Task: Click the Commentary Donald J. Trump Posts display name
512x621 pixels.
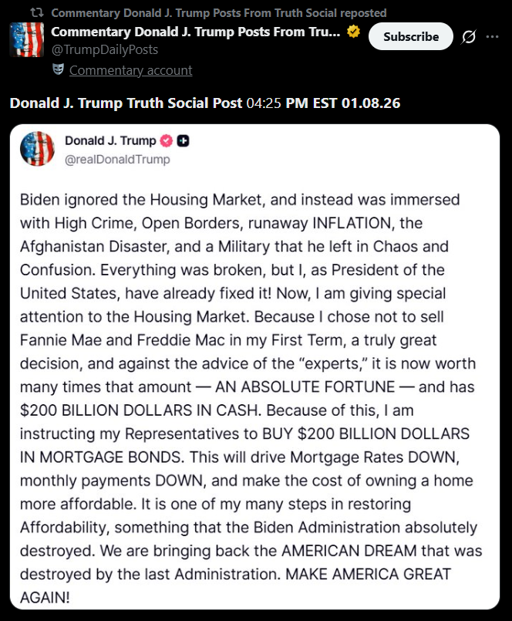Action: coord(196,32)
